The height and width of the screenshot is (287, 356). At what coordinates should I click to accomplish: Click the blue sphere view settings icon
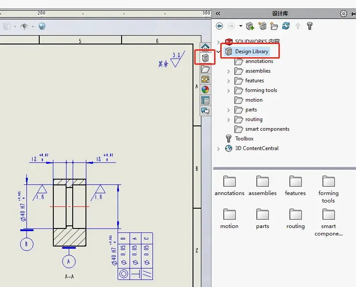pos(42,26)
